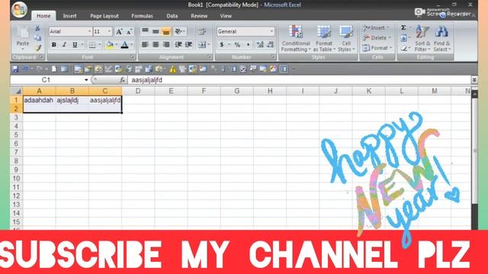Set Top Align for cell

[145, 31]
